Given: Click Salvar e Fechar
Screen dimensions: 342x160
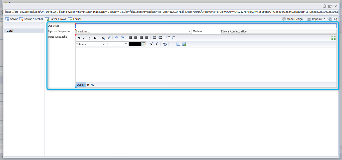Looking at the screenshot, I should coord(31,19).
